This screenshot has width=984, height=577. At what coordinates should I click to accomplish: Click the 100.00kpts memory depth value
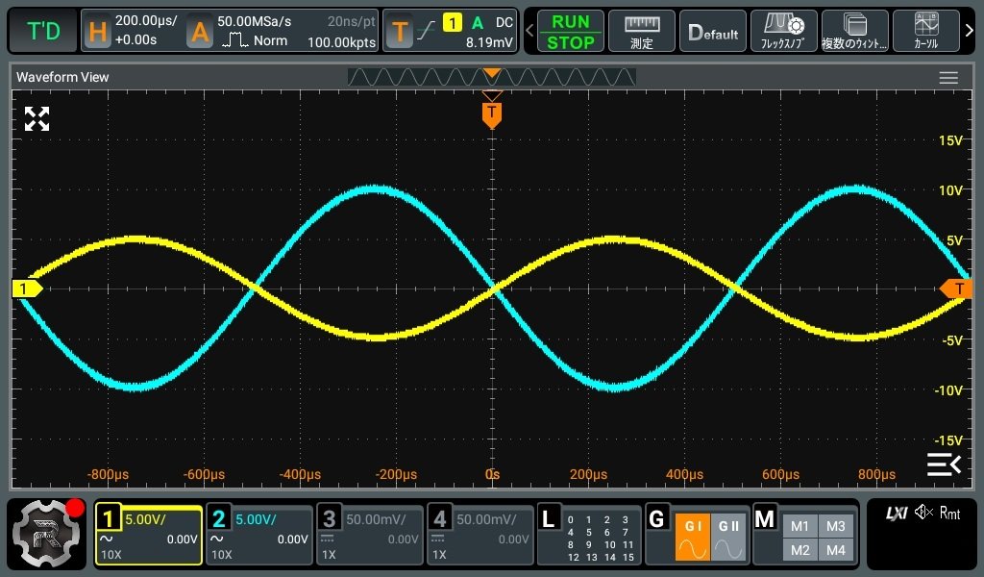(x=341, y=42)
